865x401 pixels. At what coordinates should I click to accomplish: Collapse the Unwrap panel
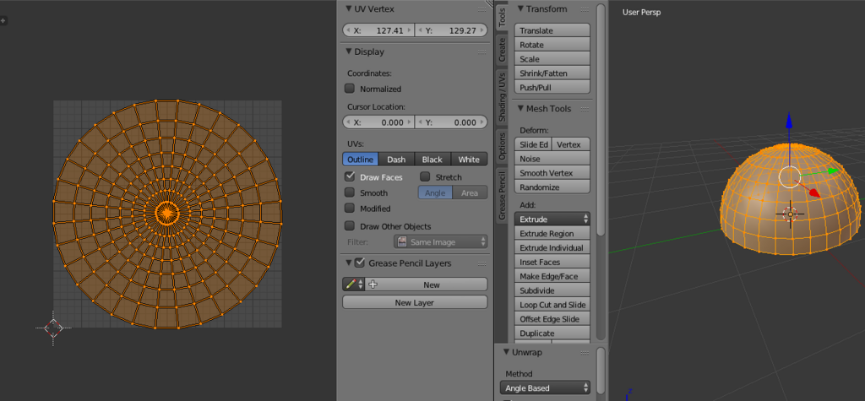point(506,352)
